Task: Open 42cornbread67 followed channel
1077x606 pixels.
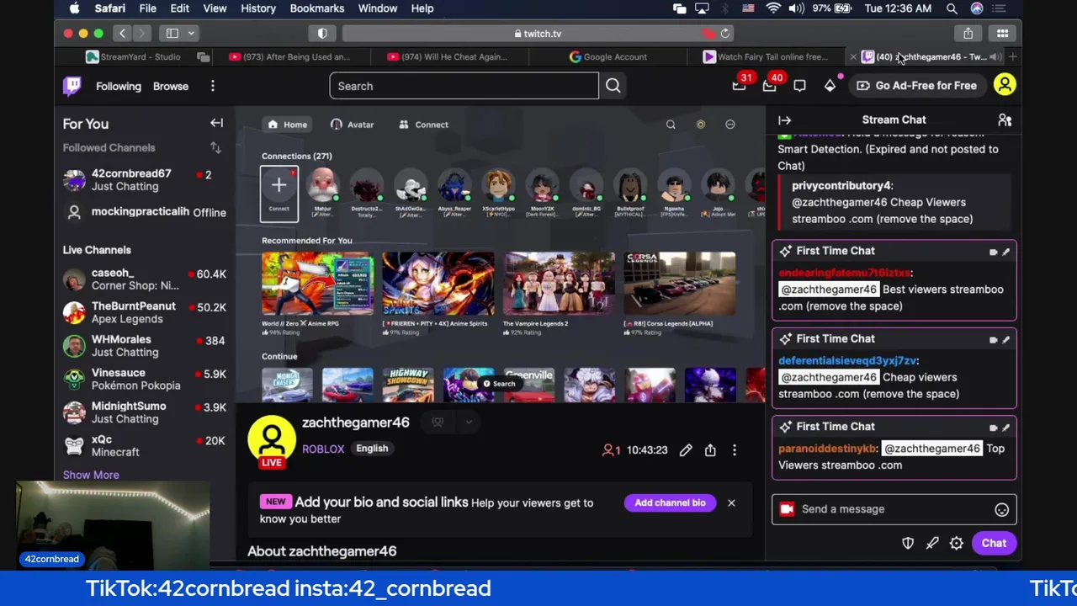Action: tap(143, 179)
